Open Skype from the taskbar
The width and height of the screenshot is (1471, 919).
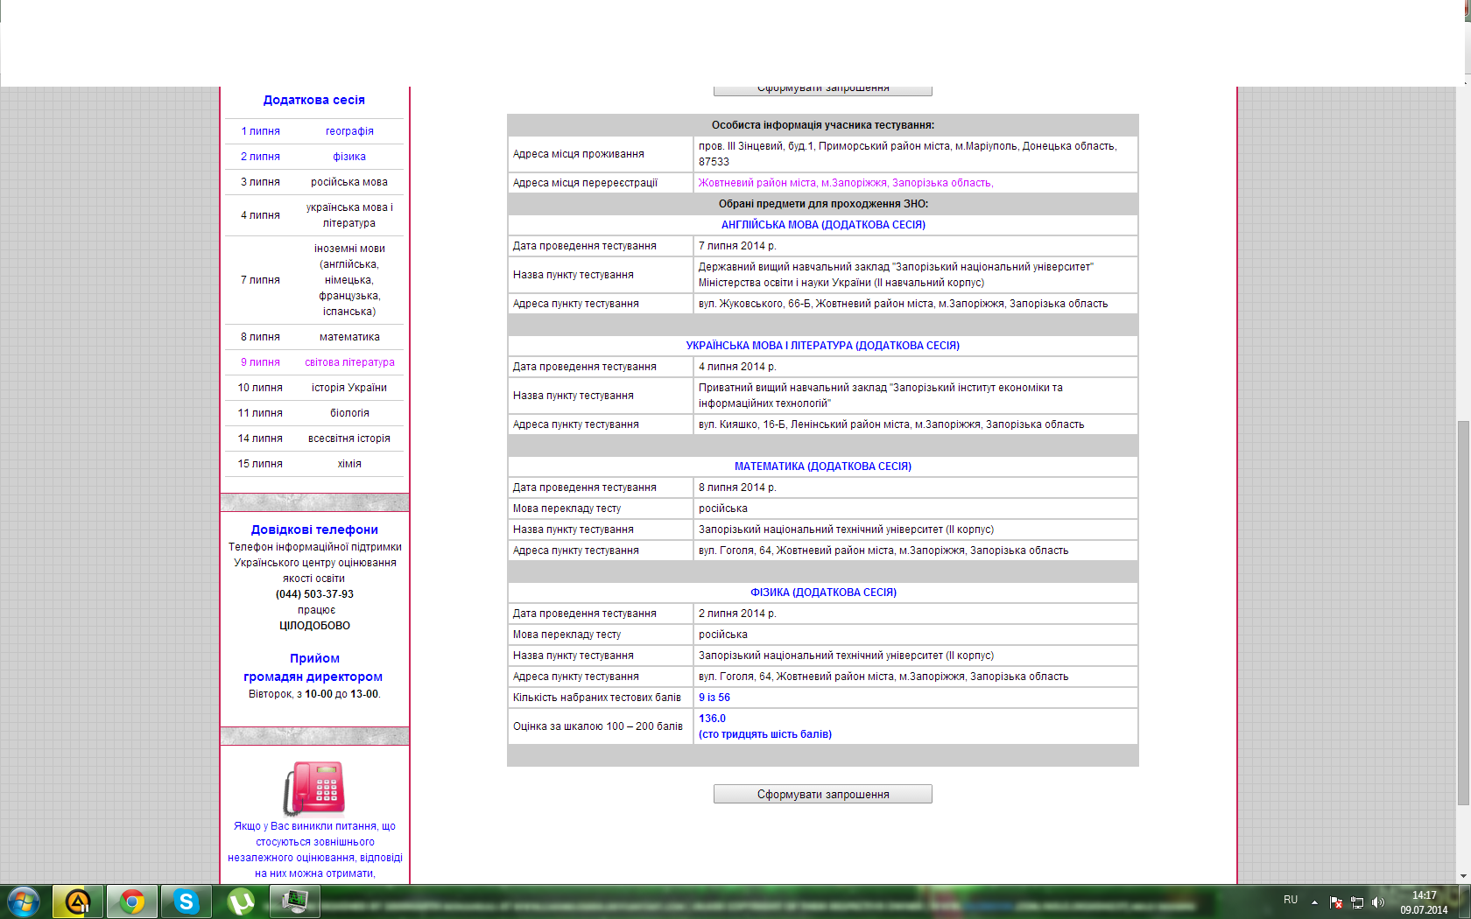coord(186,901)
